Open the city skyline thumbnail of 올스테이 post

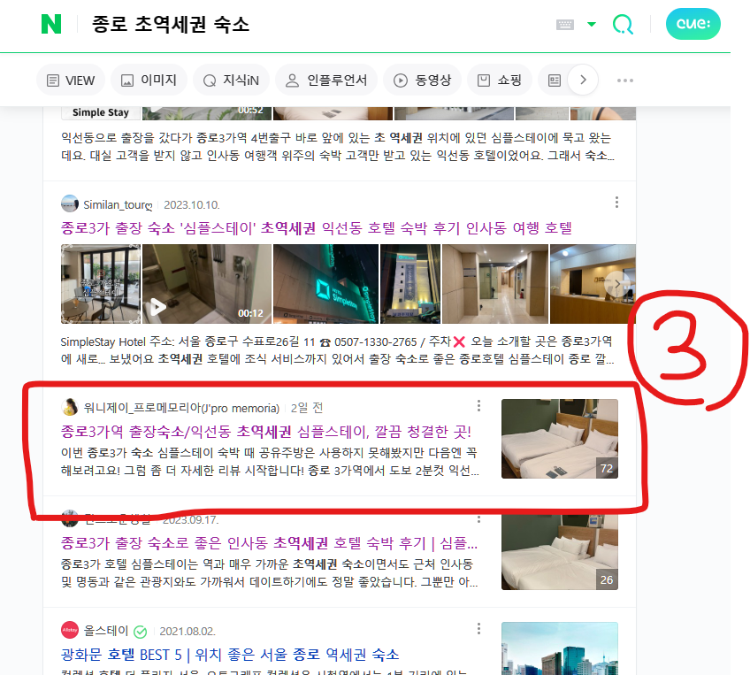pos(560,648)
